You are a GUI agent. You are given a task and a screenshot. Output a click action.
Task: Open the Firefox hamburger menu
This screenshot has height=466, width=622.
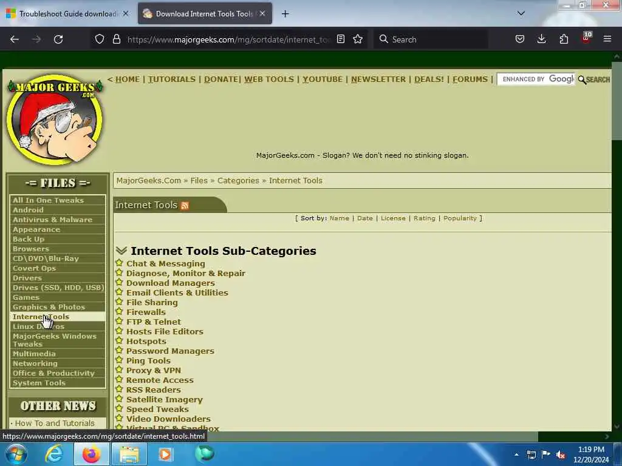click(x=607, y=39)
